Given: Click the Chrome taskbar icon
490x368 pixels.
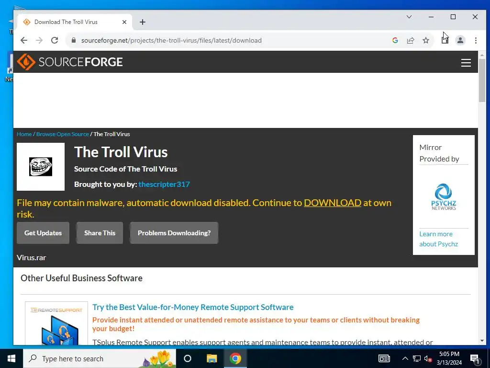Looking at the screenshot, I should tap(235, 358).
